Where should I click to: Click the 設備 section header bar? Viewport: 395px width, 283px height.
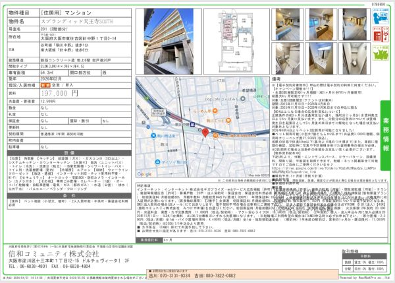point(69,153)
